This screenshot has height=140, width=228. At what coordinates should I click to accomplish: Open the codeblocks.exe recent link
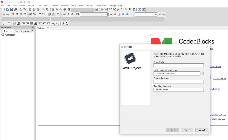217,119
